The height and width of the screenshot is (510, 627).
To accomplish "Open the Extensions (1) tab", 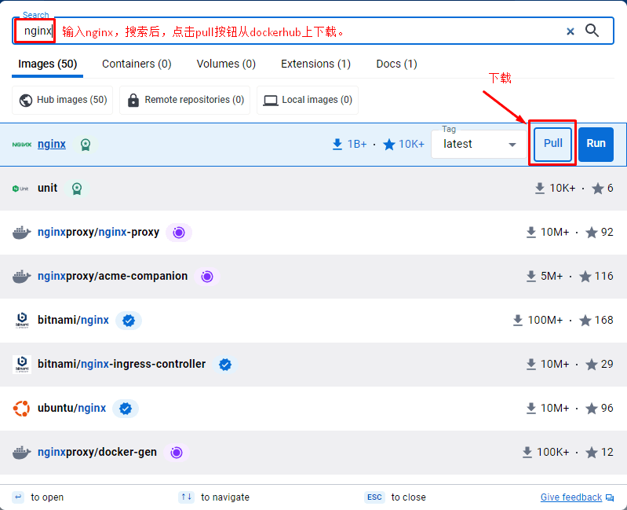I will (315, 64).
